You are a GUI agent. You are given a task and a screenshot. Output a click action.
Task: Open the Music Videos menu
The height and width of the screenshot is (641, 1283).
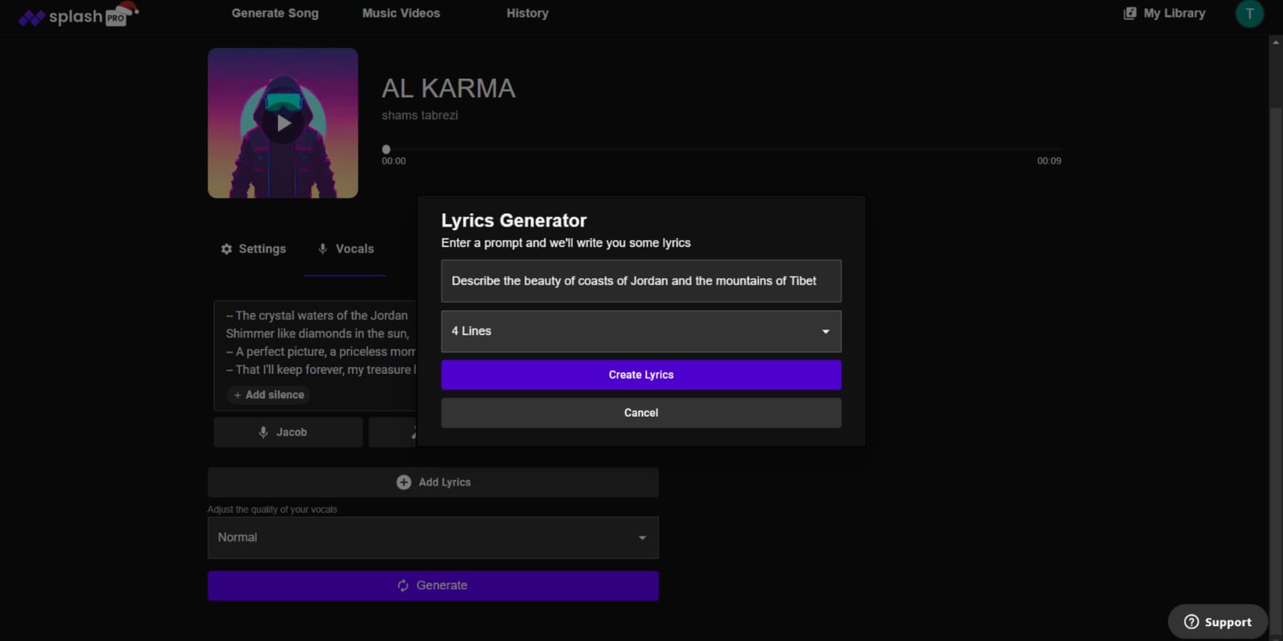(x=401, y=14)
